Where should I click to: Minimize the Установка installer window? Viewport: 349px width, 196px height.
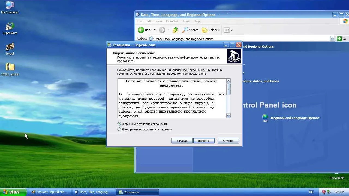pos(226,45)
